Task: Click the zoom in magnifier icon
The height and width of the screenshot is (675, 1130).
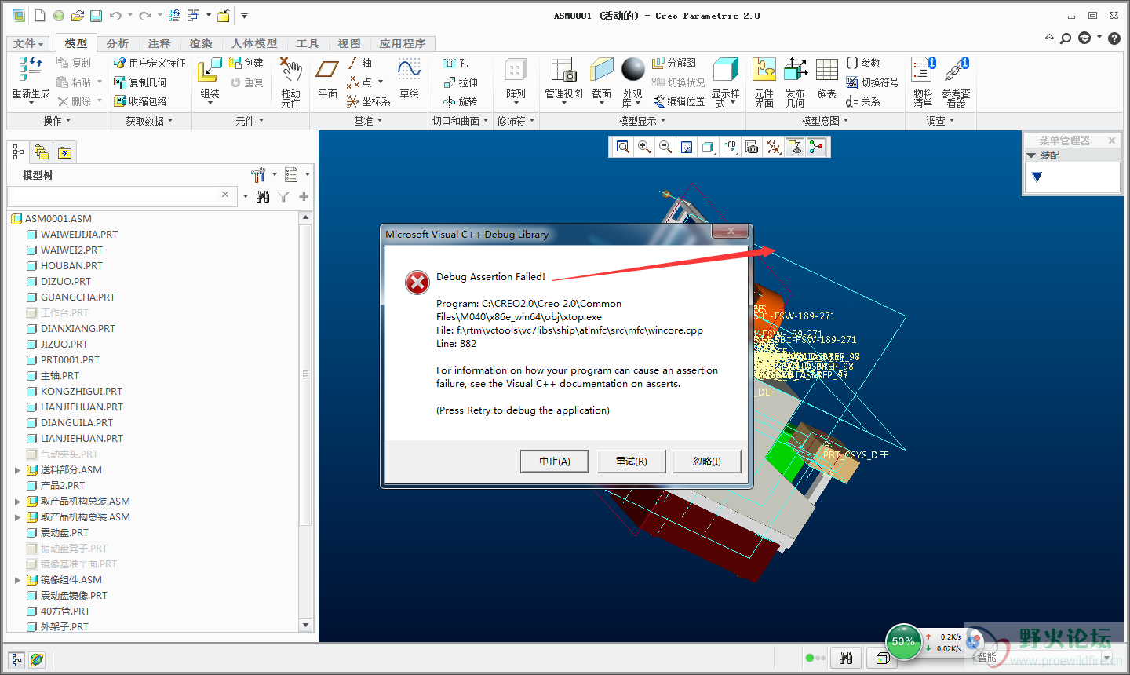Action: point(644,147)
